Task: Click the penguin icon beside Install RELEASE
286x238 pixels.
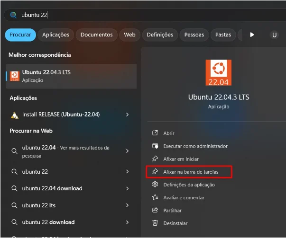Action: coord(15,115)
